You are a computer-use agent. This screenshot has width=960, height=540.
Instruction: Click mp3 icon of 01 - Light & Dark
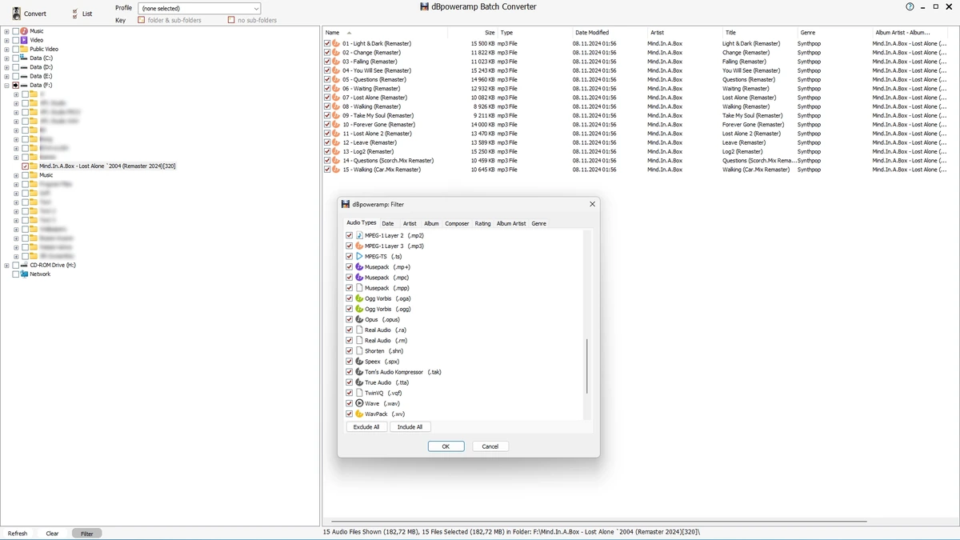pyautogui.click(x=336, y=43)
